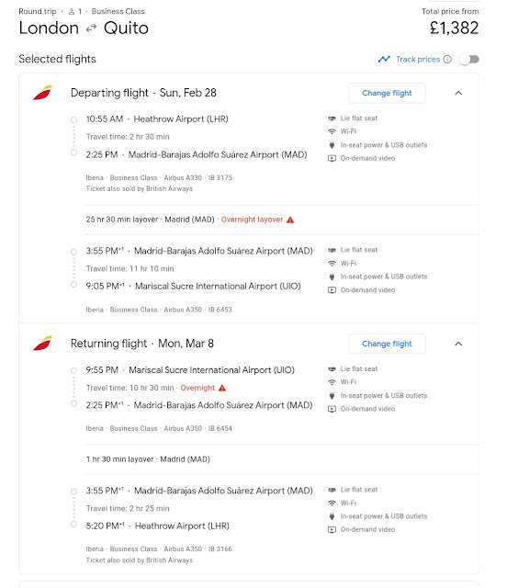Click the Lie flat seat icon on first leg
Viewport: 507px width, 588px height.
(x=332, y=119)
